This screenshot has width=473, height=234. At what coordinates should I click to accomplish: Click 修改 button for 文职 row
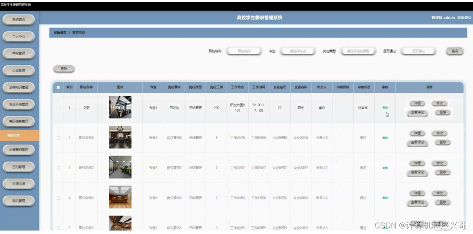pos(439,103)
